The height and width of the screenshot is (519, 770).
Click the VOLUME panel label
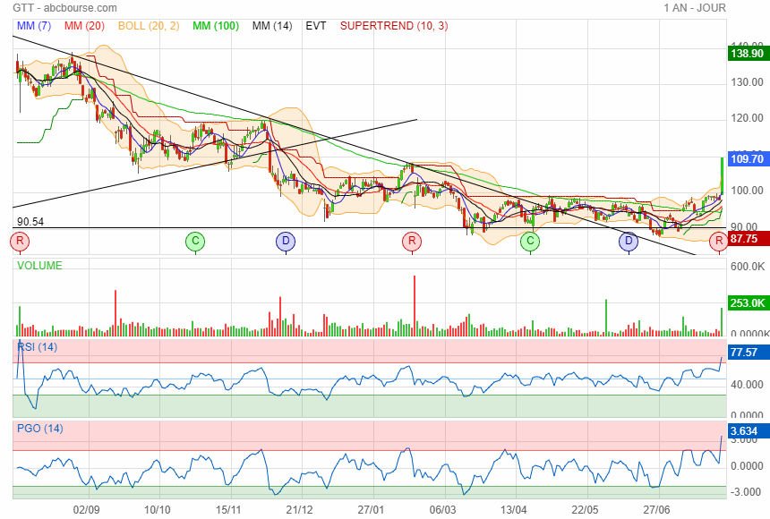click(39, 266)
